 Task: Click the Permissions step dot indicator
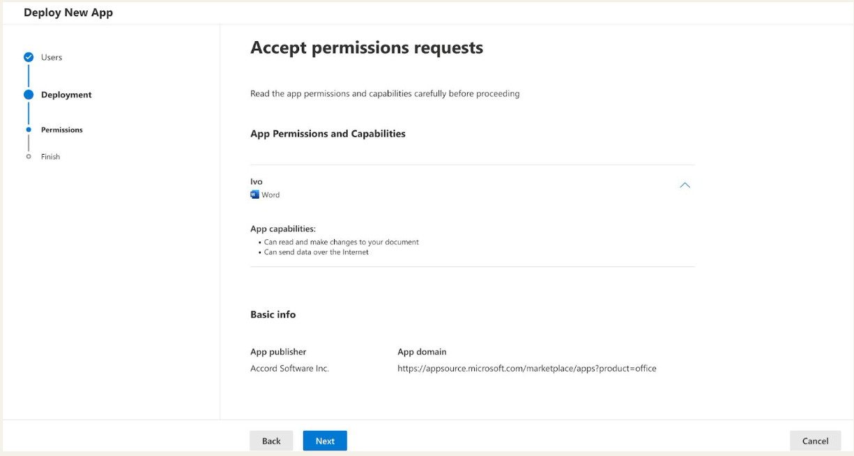pyautogui.click(x=28, y=130)
